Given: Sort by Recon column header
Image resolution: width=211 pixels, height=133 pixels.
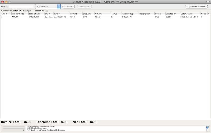Looking at the screenshot, I should 160,14.
